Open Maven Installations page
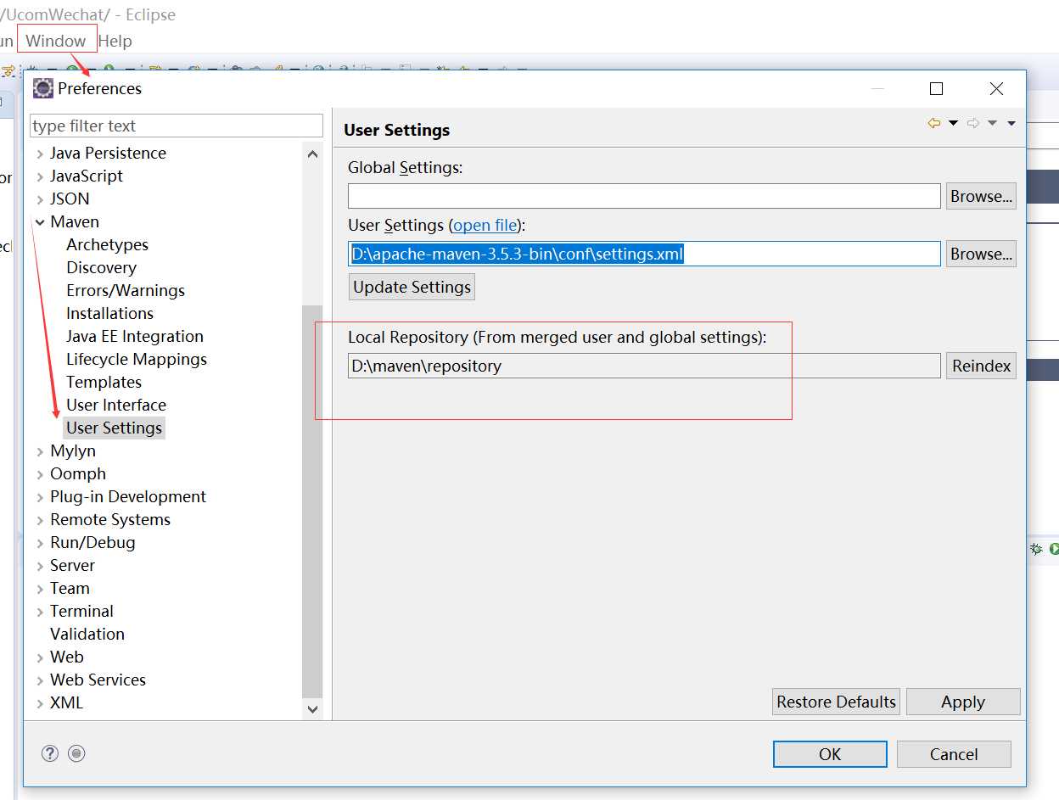 109,313
